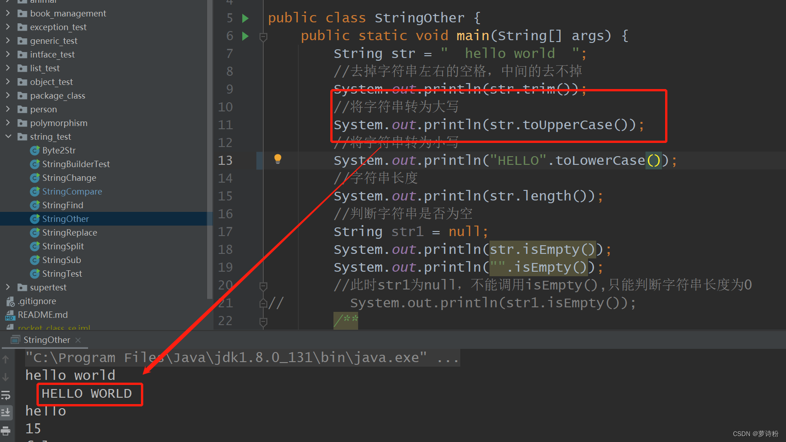Screen dimensions: 786x442
Task: Expand the supertest folder
Action: (8, 287)
